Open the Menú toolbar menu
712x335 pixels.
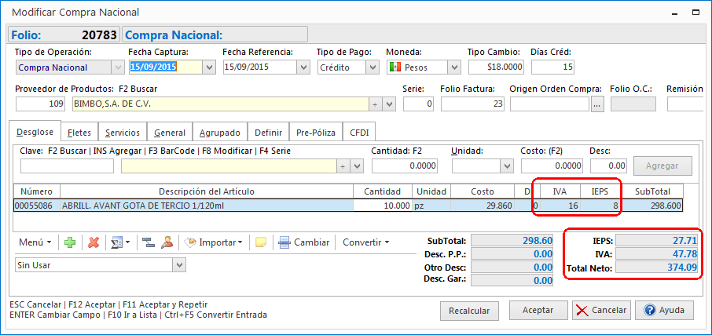coord(35,242)
